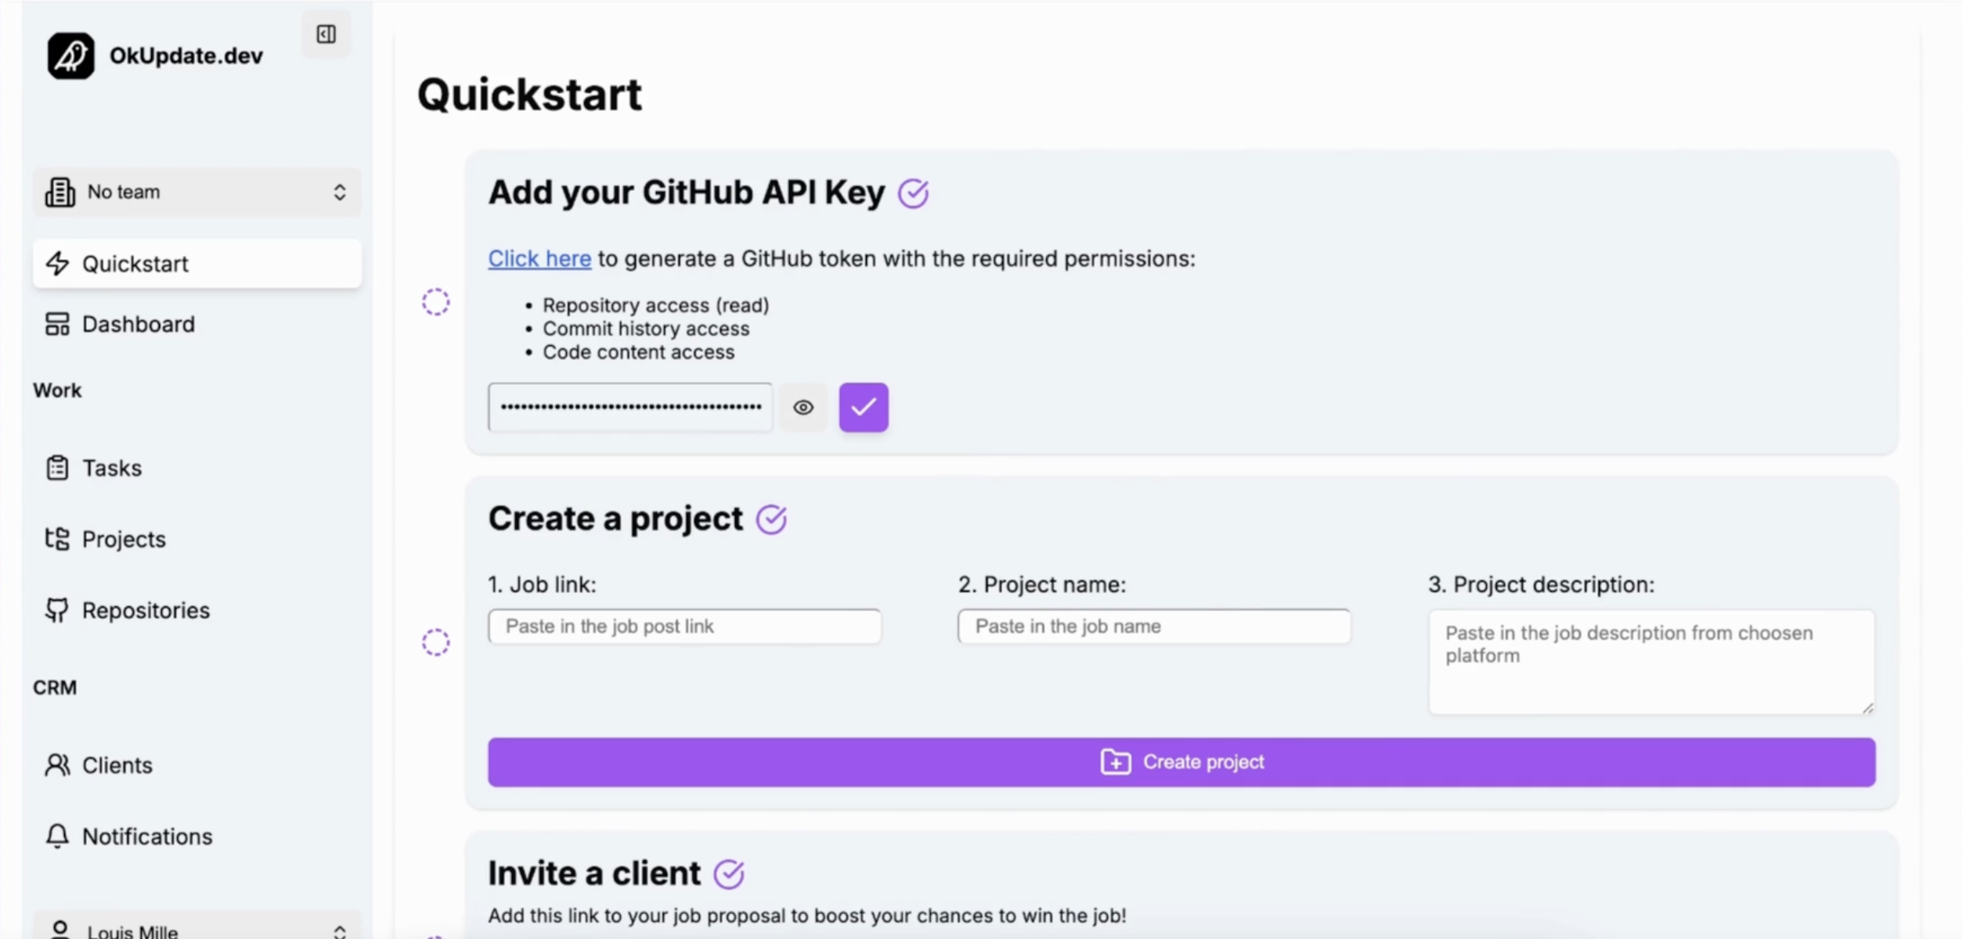
Task: Click the 'Code content access' bullet text
Action: click(639, 352)
